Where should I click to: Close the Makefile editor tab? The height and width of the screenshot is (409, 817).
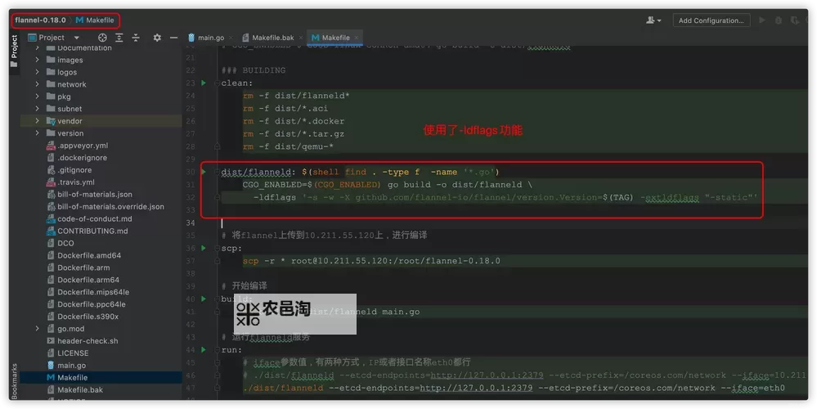(x=357, y=38)
